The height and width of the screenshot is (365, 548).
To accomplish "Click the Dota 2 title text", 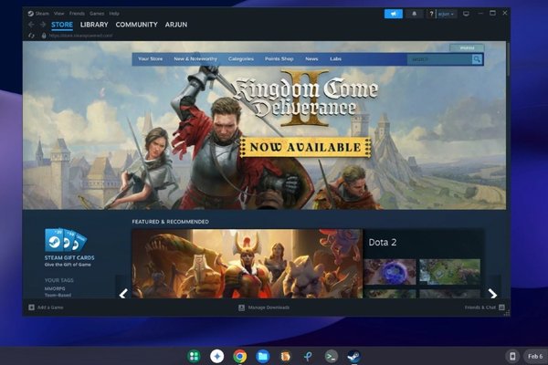I will (x=383, y=243).
